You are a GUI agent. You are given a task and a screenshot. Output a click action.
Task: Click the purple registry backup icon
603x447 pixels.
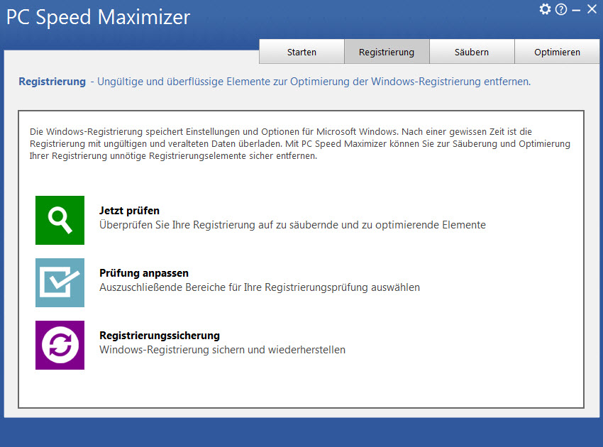60,345
